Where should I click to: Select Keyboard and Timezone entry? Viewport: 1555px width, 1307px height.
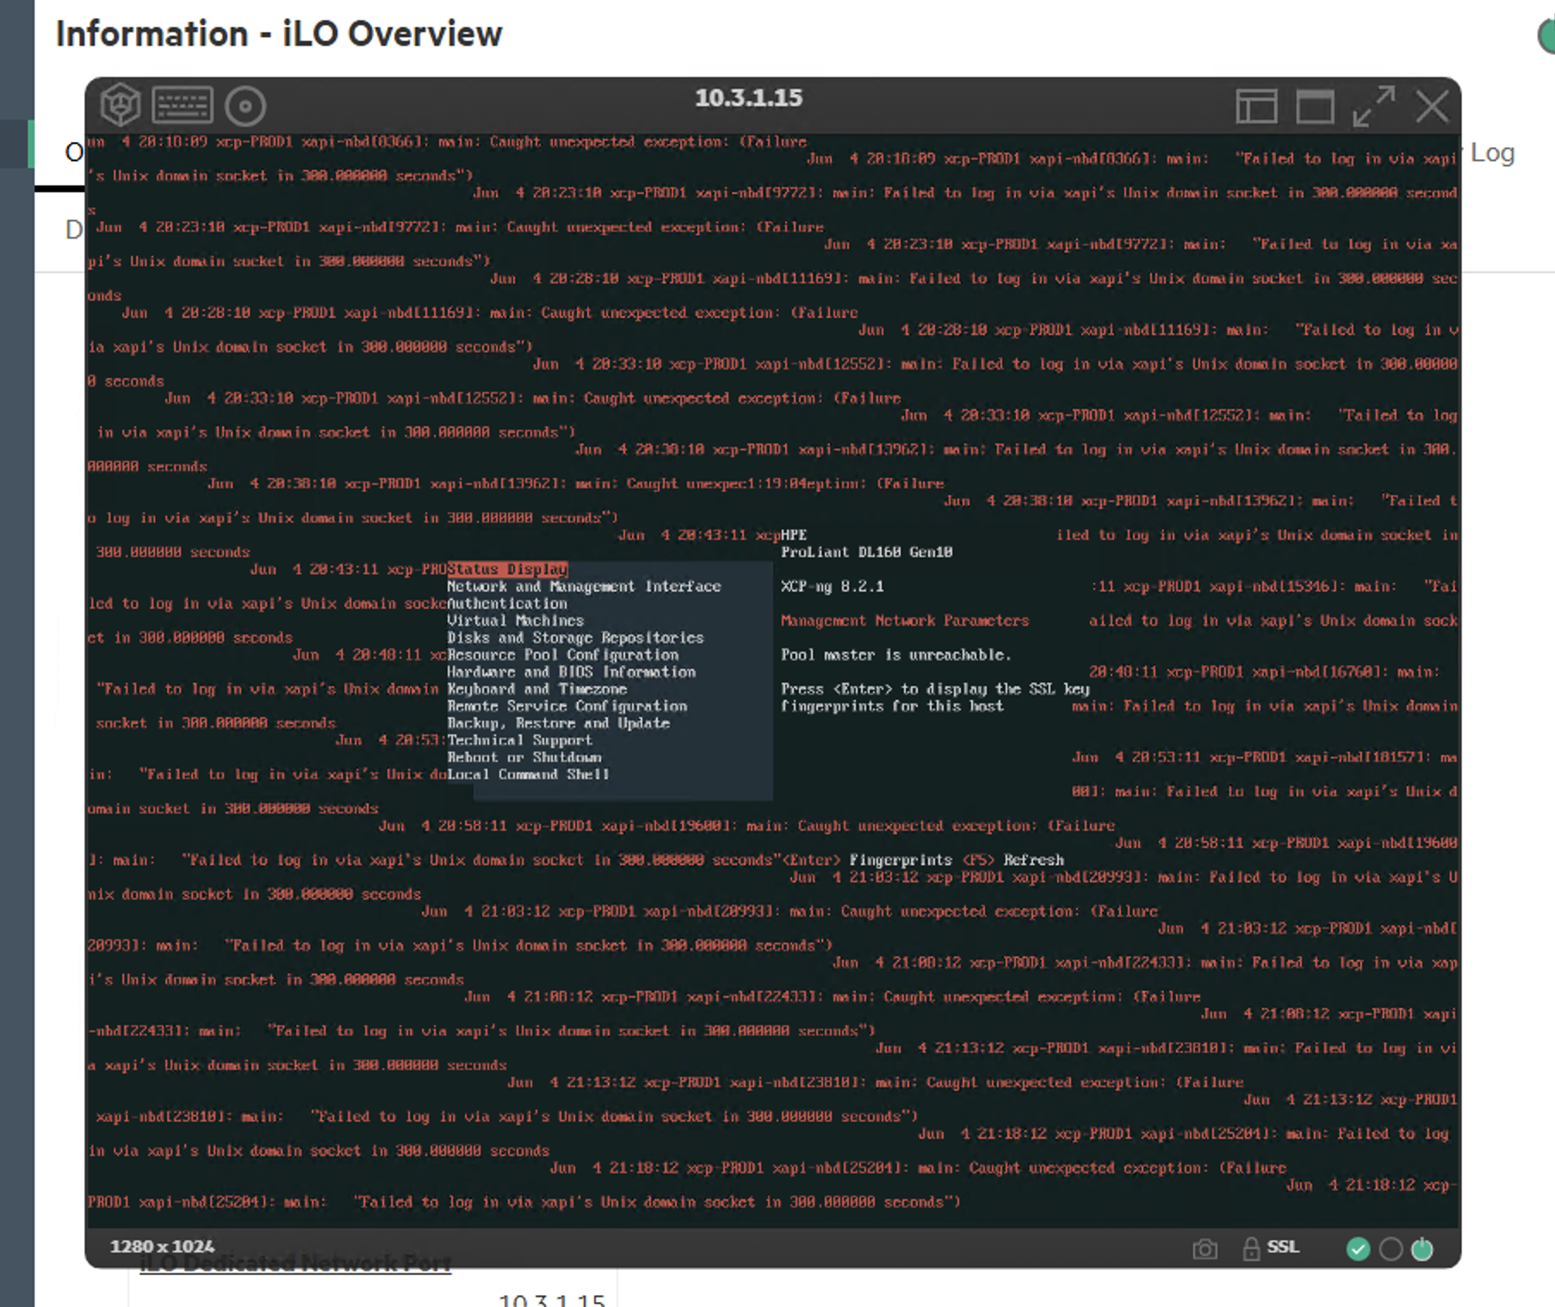536,690
